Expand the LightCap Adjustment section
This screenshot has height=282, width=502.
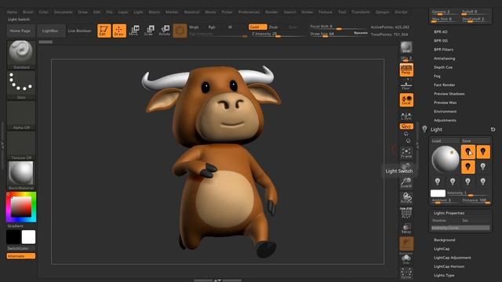coord(452,258)
